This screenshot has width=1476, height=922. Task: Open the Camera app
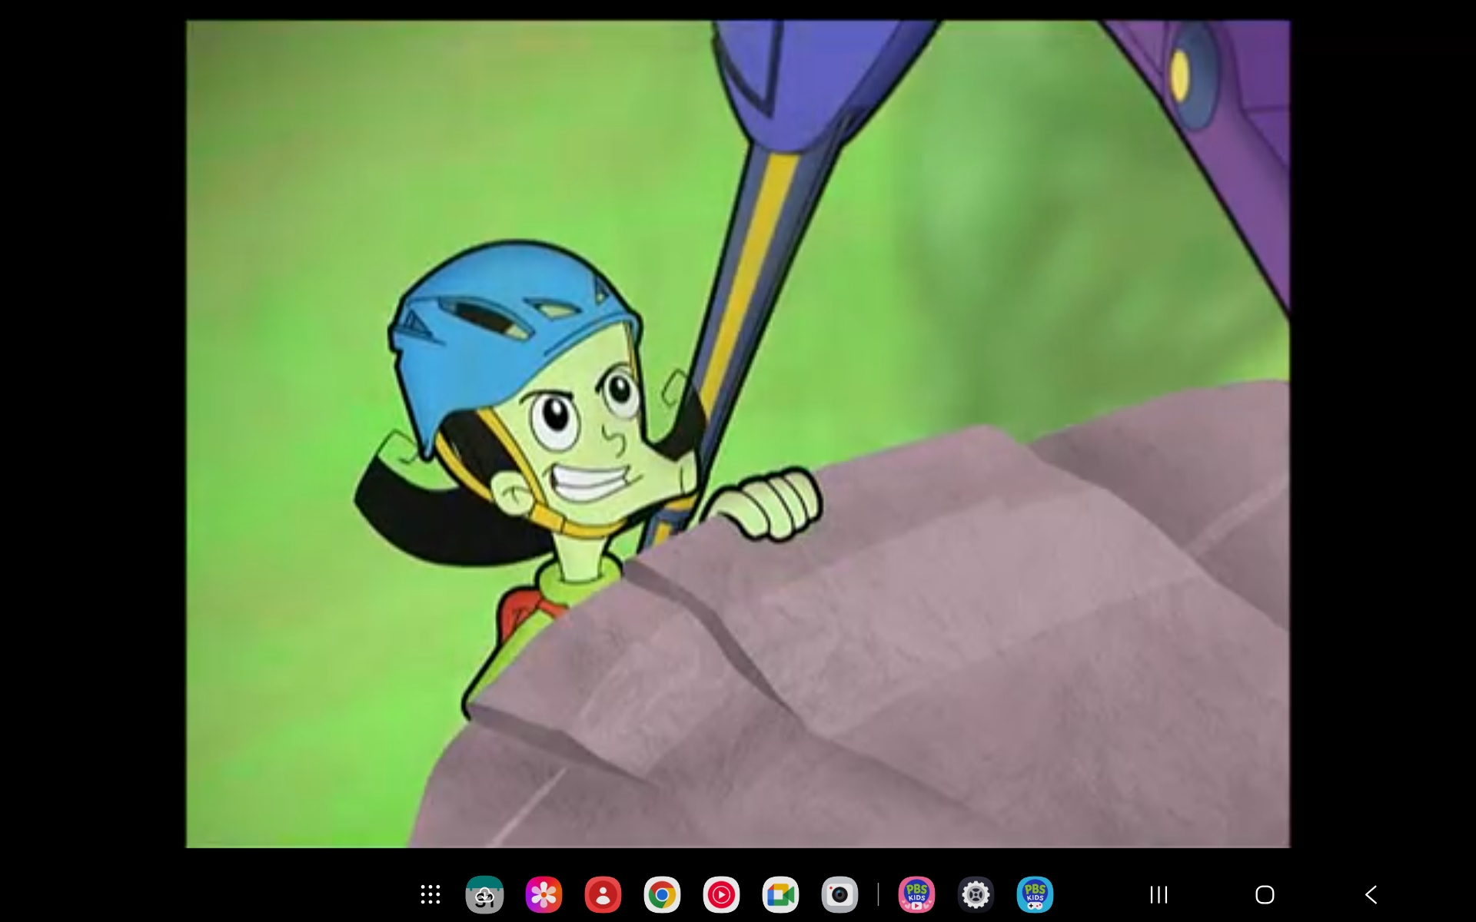click(x=839, y=894)
